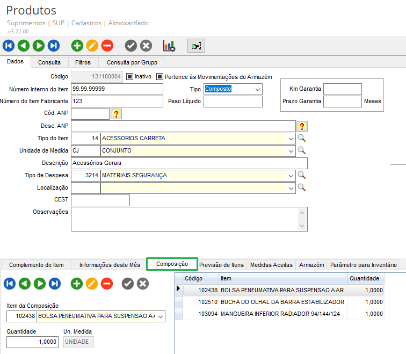Screen dimensions: 406x354
Task: Select the Armazém tab
Action: tap(311, 265)
